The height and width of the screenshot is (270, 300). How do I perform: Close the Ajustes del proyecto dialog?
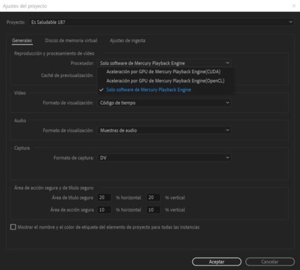294,6
